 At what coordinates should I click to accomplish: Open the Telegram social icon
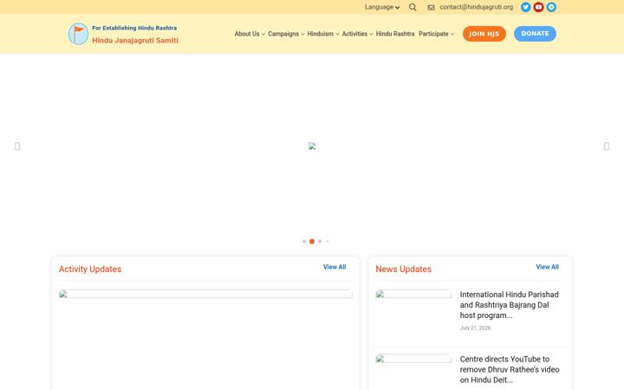(x=551, y=7)
